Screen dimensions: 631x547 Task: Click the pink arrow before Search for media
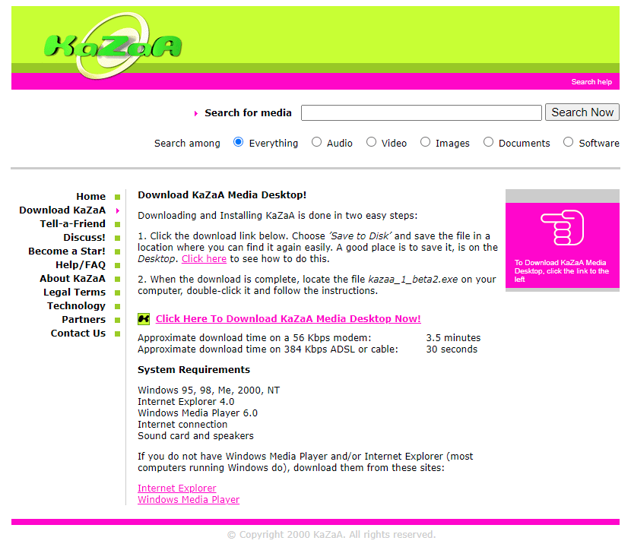tap(196, 114)
